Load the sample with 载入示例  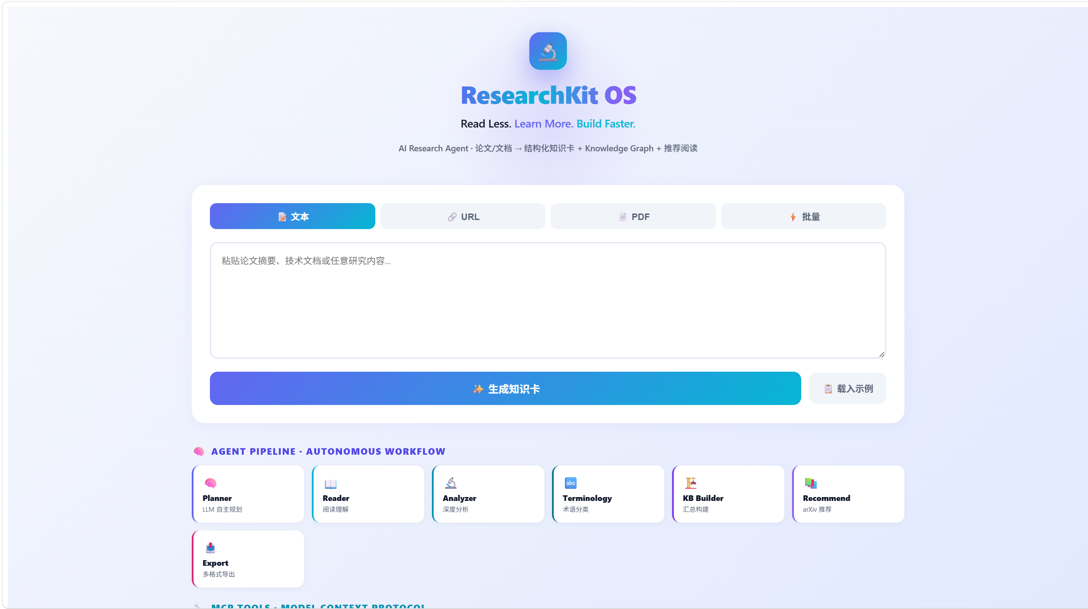pos(847,389)
